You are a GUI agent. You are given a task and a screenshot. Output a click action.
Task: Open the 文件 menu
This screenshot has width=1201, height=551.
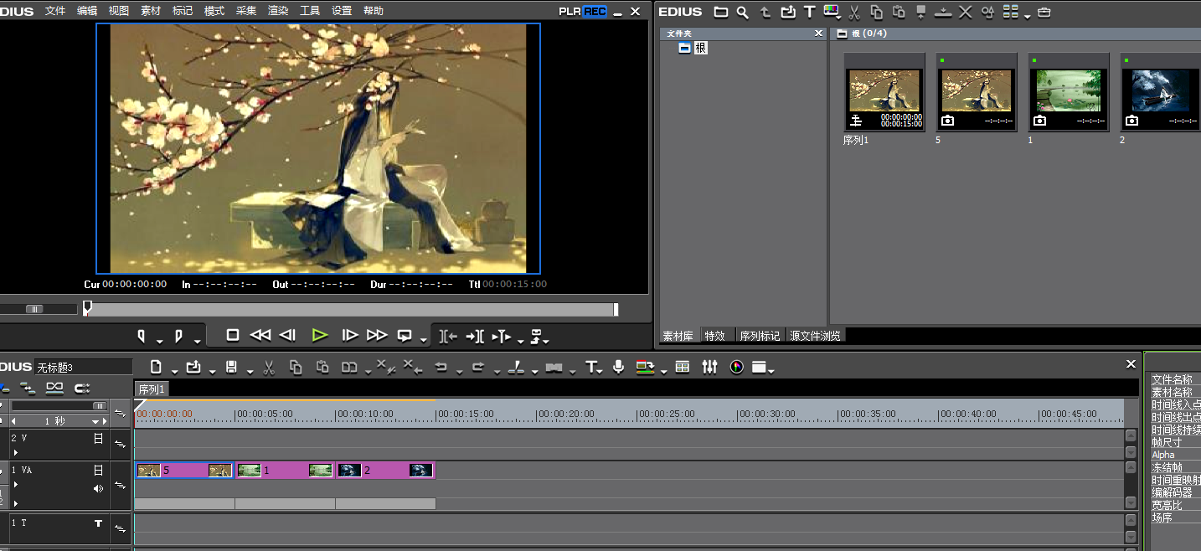pos(55,11)
